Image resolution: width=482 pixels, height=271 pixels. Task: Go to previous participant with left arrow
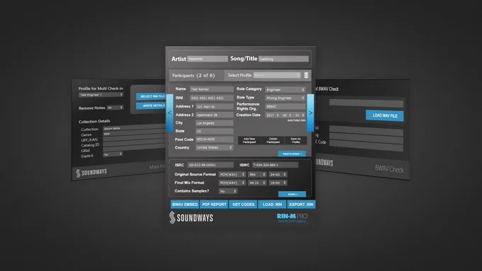[169, 113]
